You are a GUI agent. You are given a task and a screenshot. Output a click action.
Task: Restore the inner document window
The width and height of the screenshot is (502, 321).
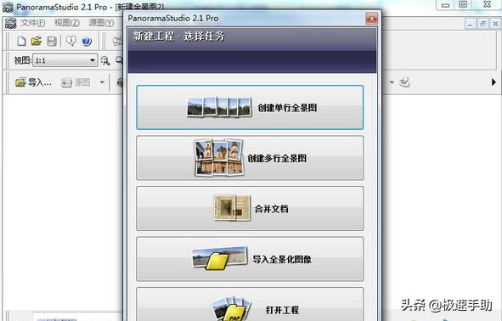(x=483, y=24)
